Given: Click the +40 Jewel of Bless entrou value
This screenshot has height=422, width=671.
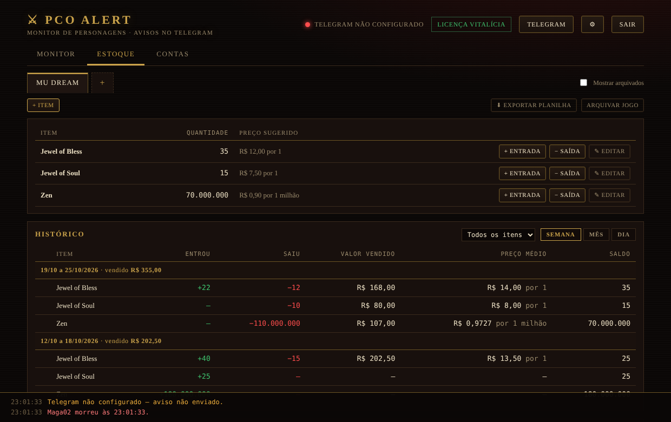Looking at the screenshot, I should tap(204, 359).
